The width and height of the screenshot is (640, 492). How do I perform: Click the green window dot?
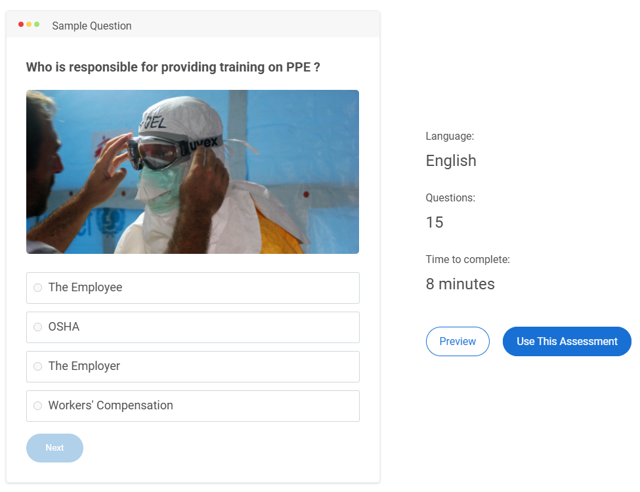(x=37, y=24)
